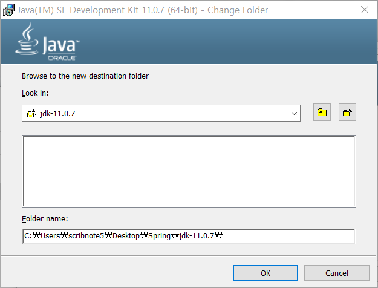378x288 pixels.
Task: Click the installer icon in title bar
Action: coord(8,10)
